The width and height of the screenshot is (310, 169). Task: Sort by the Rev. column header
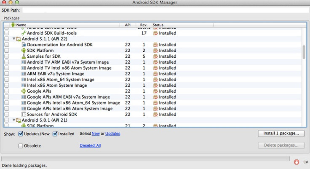tap(144, 25)
